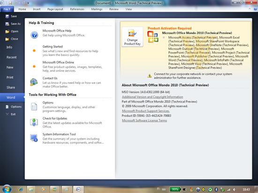Switch to the View tab
The height and width of the screenshot is (193, 258).
click(x=129, y=9)
